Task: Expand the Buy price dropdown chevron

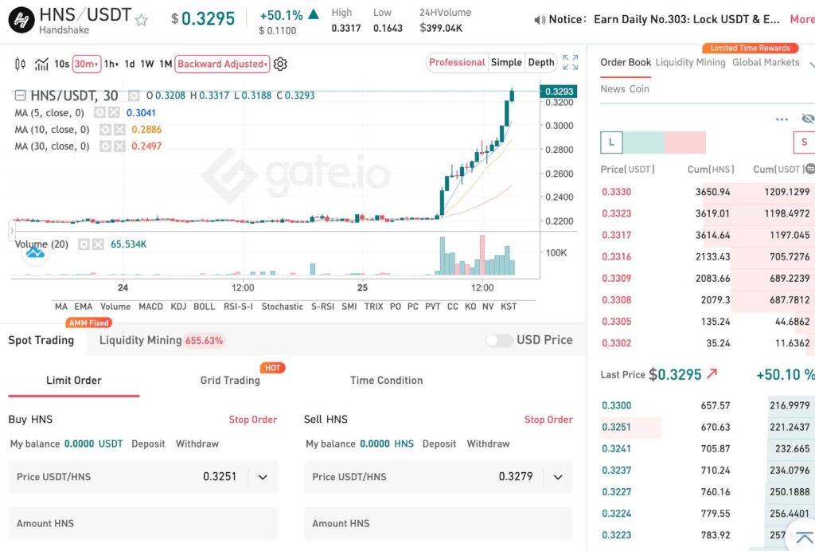Action: 263,477
